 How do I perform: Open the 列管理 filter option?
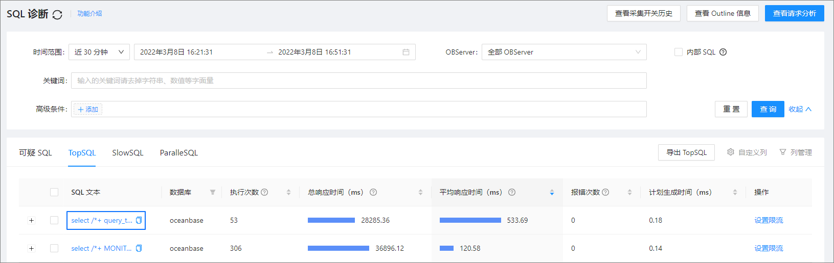pos(796,152)
